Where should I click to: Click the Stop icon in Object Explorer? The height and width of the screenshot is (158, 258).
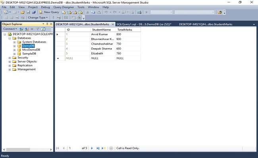pyautogui.click(x=32, y=29)
